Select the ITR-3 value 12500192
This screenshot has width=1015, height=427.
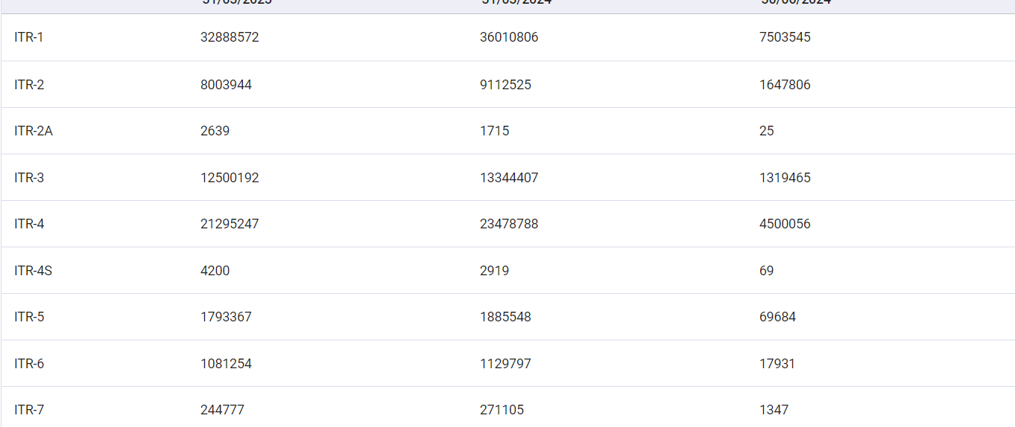[230, 178]
